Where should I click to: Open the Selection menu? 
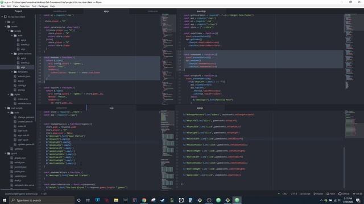24,6
